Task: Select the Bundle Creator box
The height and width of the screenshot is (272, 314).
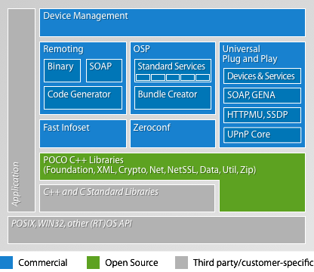Action: (173, 97)
